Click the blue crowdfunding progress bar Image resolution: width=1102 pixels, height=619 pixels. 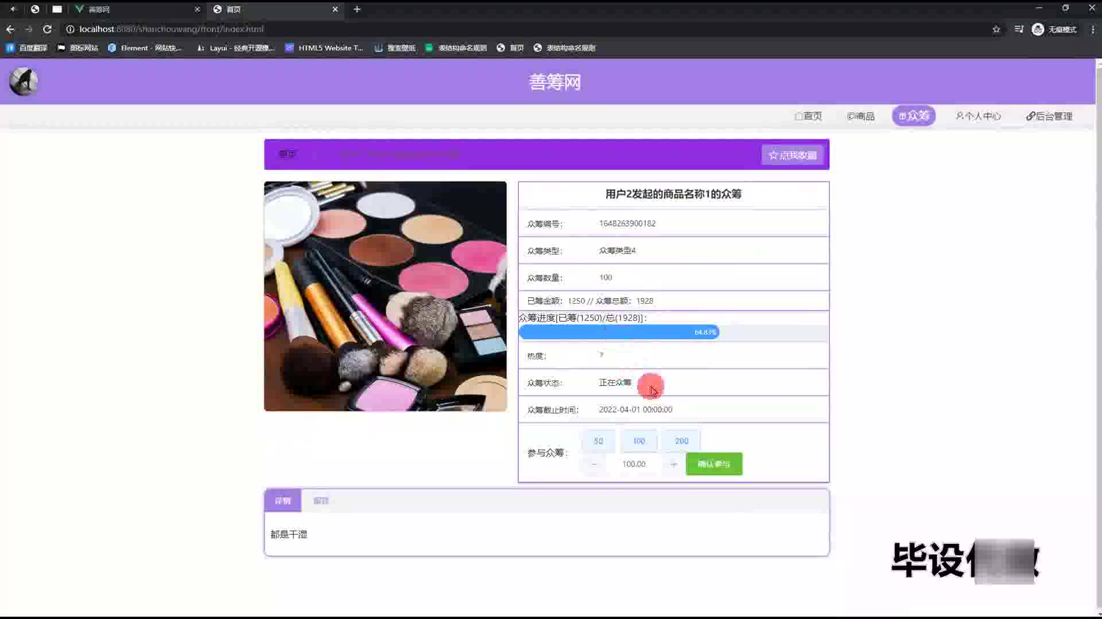(618, 332)
